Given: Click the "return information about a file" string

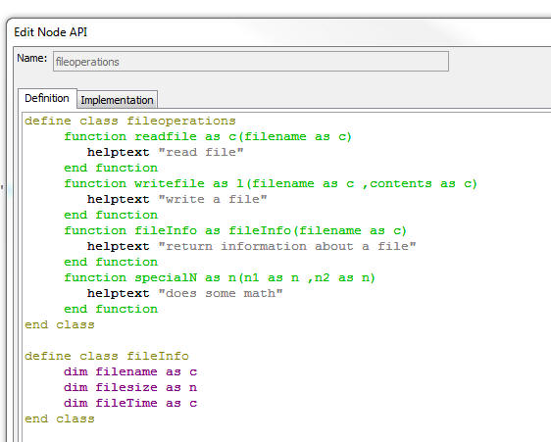Looking at the screenshot, I should [286, 246].
